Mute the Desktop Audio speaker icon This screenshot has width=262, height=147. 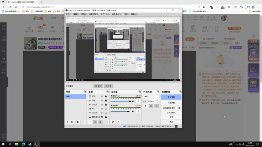pos(133,111)
